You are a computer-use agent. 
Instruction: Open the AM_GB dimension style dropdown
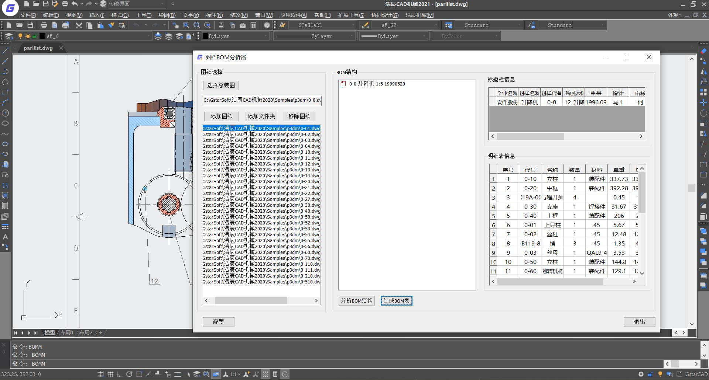pos(436,25)
